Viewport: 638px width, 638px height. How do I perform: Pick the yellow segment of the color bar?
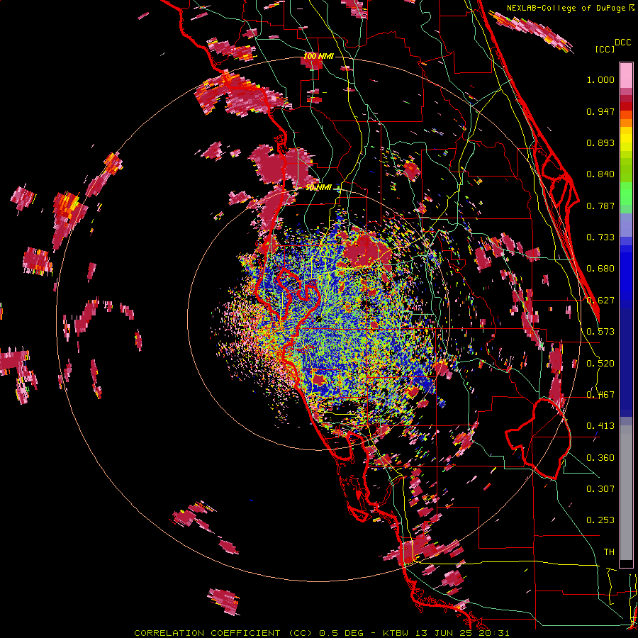pos(626,140)
